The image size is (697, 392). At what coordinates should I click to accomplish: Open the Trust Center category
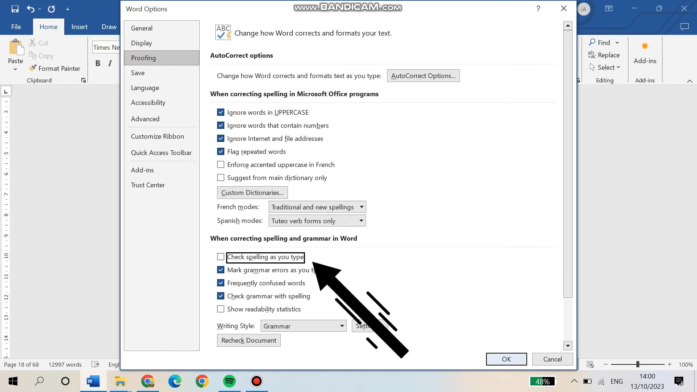(x=162, y=185)
